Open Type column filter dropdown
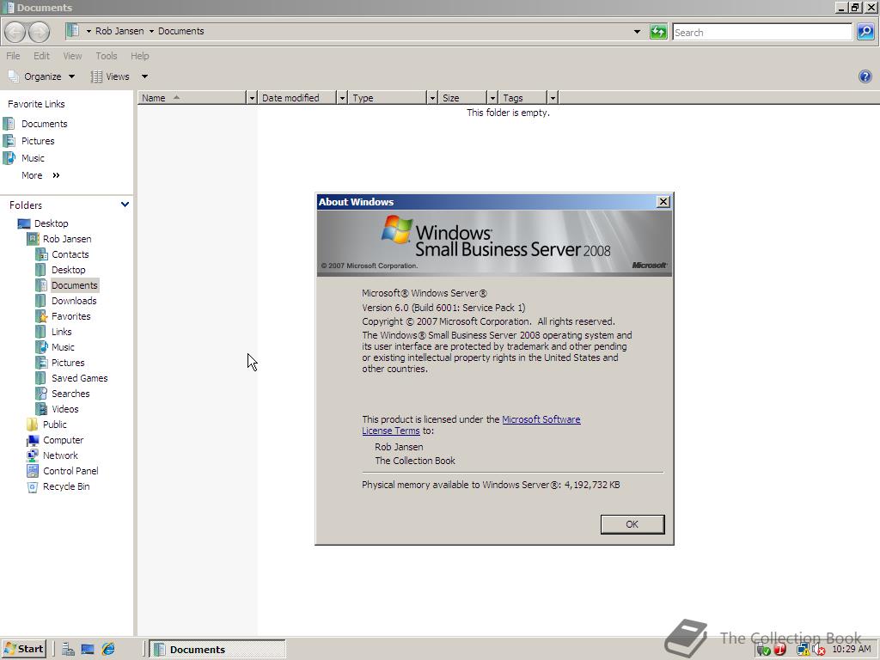880x660 pixels. click(x=432, y=98)
